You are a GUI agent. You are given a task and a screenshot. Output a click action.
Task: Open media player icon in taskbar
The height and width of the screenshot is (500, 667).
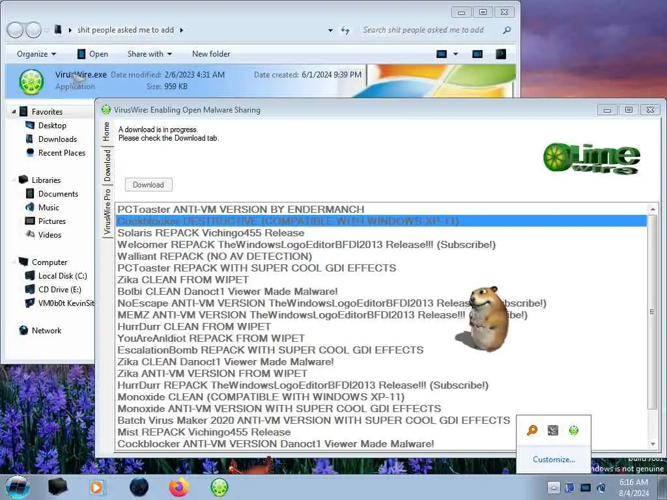tap(98, 487)
